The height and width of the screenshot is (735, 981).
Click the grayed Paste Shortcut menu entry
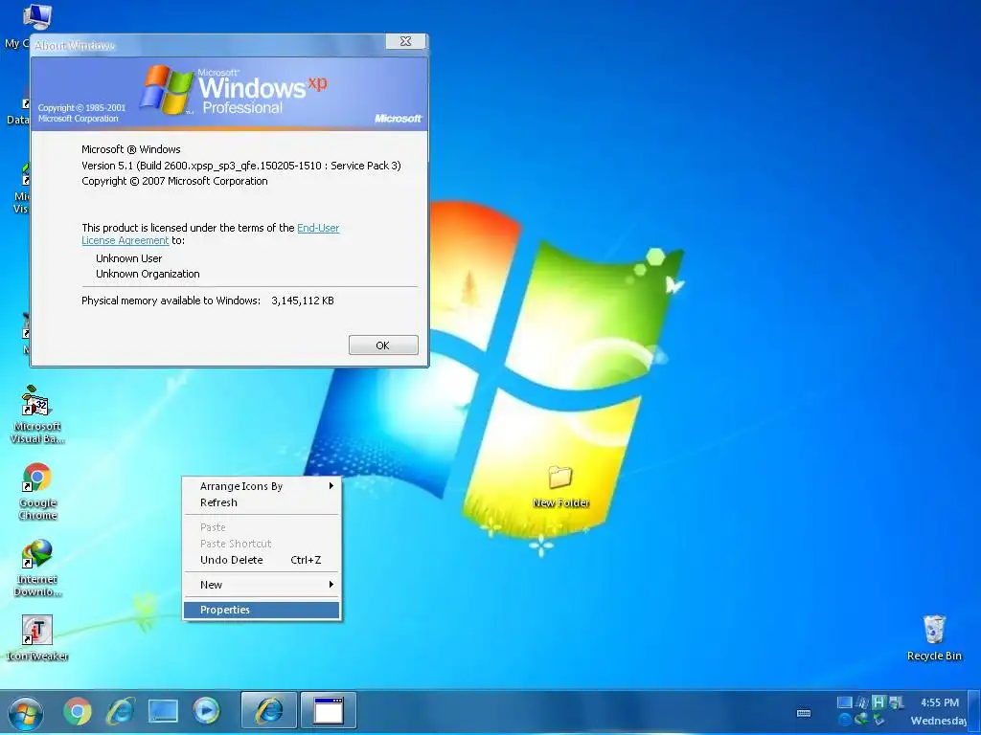pyautogui.click(x=262, y=544)
